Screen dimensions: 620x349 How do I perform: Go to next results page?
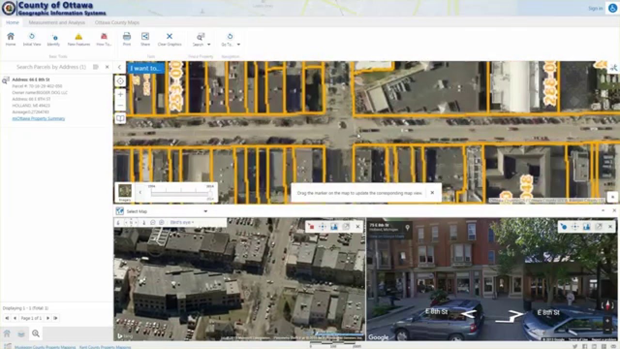47,318
